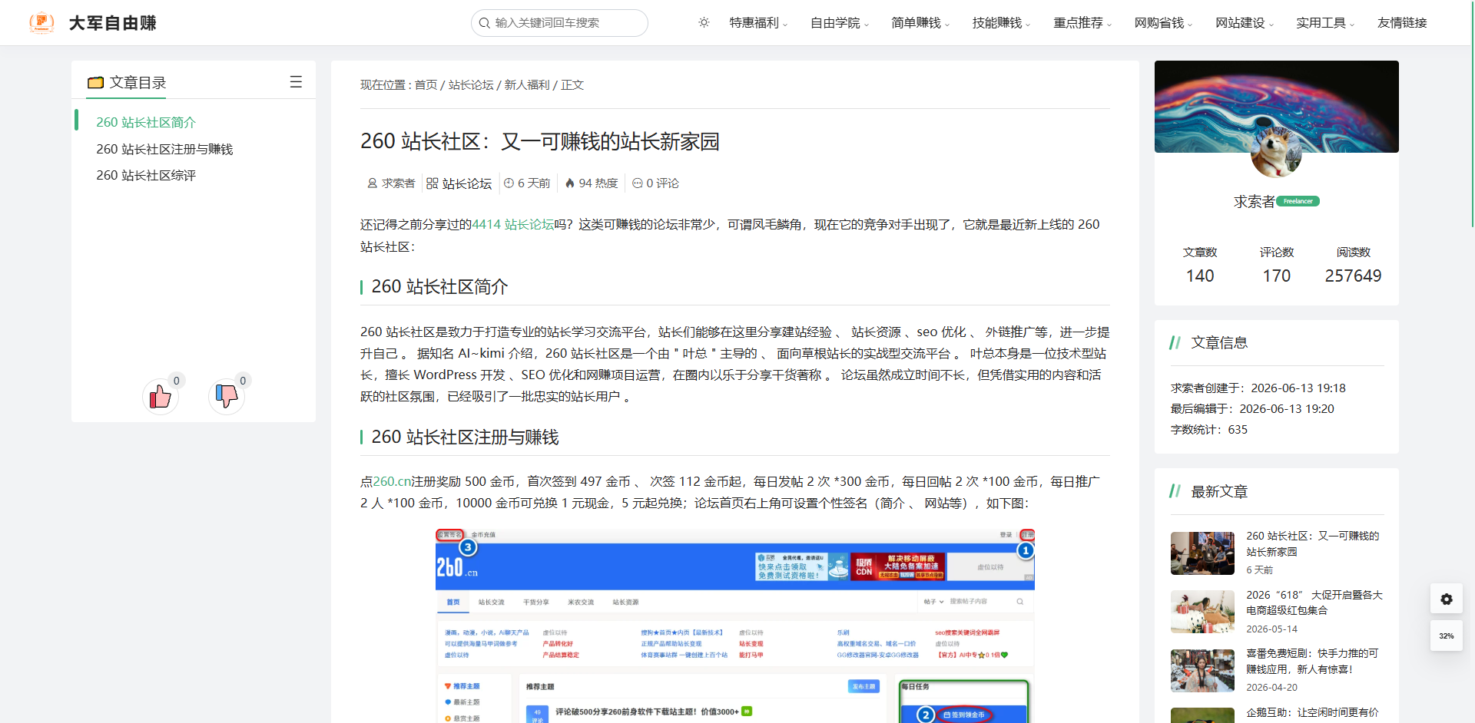Click the thumbs-up like icon
Screen dimensions: 1475x723
coord(161,397)
